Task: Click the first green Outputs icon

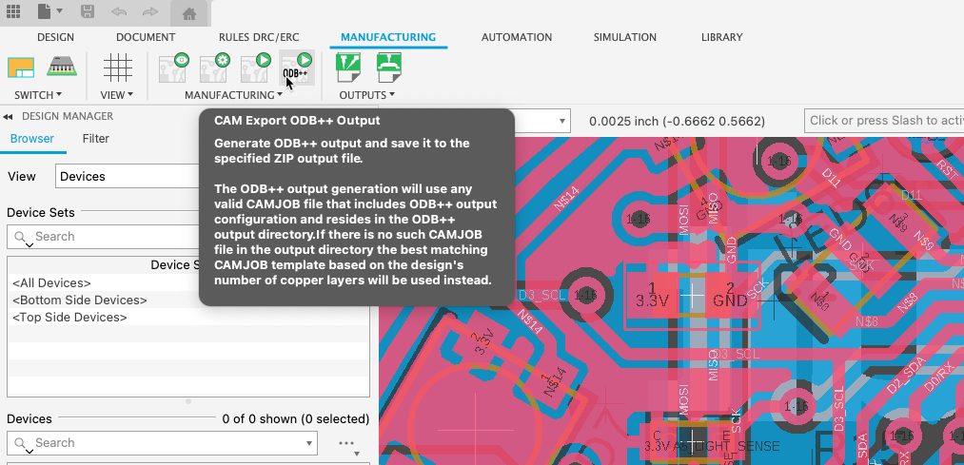Action: [348, 67]
